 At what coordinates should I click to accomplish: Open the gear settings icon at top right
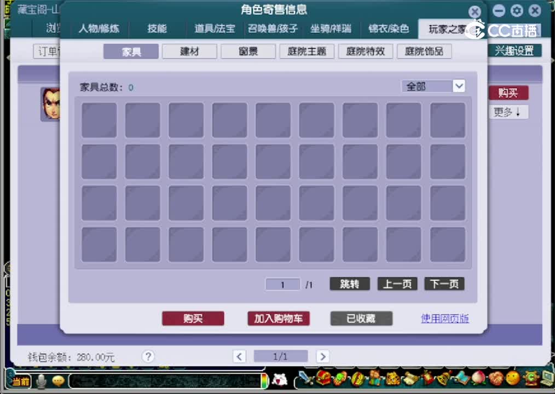click(x=516, y=10)
